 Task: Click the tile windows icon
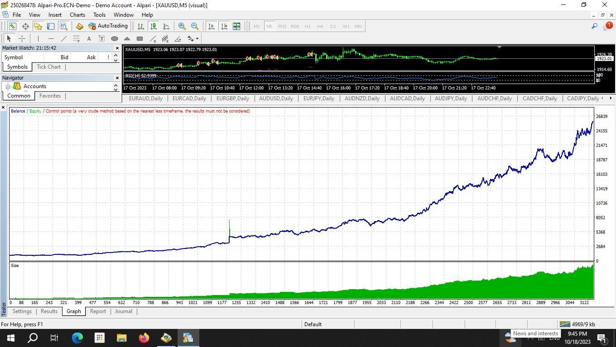[236, 26]
